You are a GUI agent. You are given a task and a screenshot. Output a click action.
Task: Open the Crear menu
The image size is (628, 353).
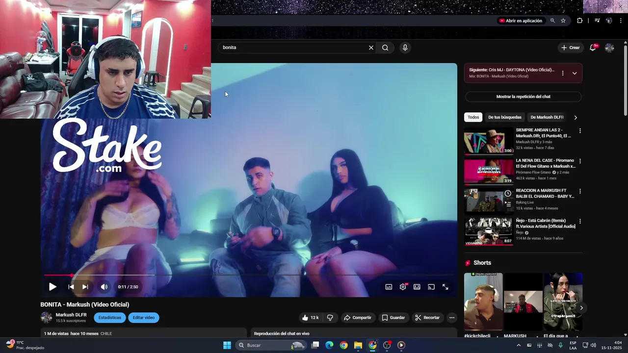coord(571,48)
